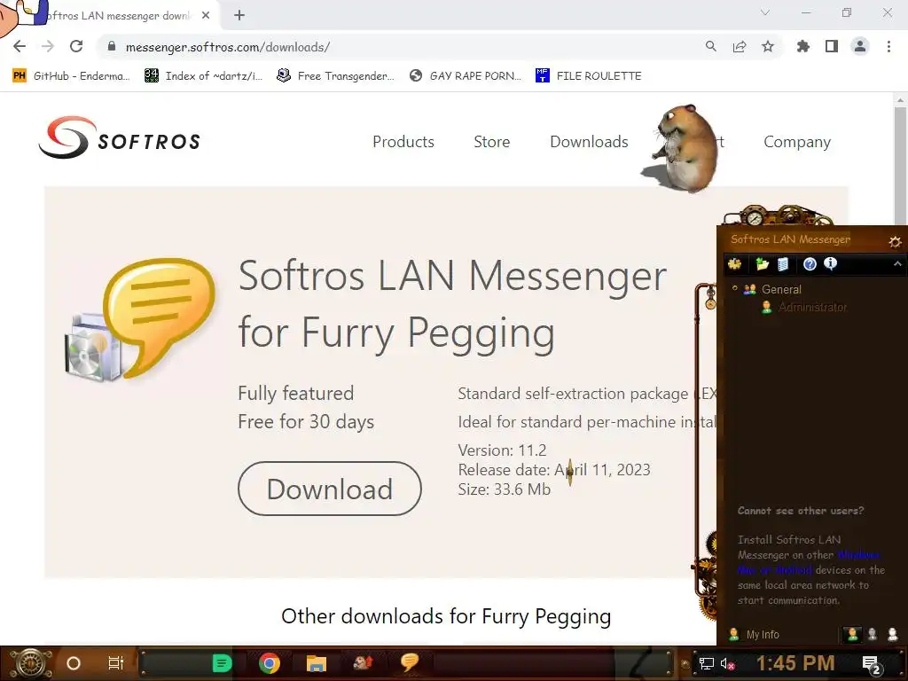Click the Version: 11.2 text

(x=502, y=450)
